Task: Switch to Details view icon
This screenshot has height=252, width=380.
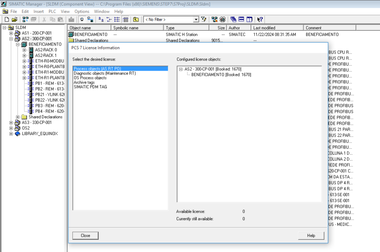Action: [x=125, y=20]
